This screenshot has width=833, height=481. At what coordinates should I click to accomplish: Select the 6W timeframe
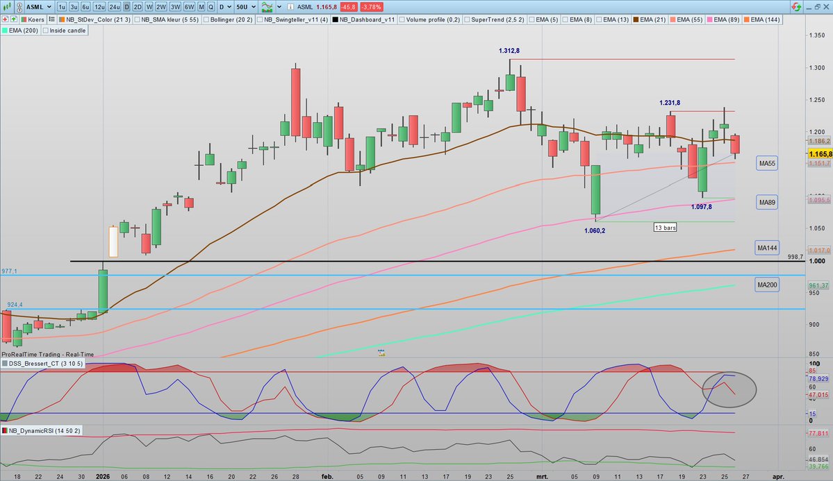pos(189,7)
